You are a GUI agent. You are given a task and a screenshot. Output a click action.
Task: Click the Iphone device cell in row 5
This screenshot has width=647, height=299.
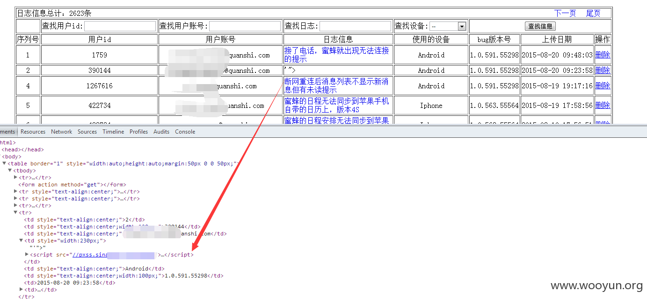point(431,105)
